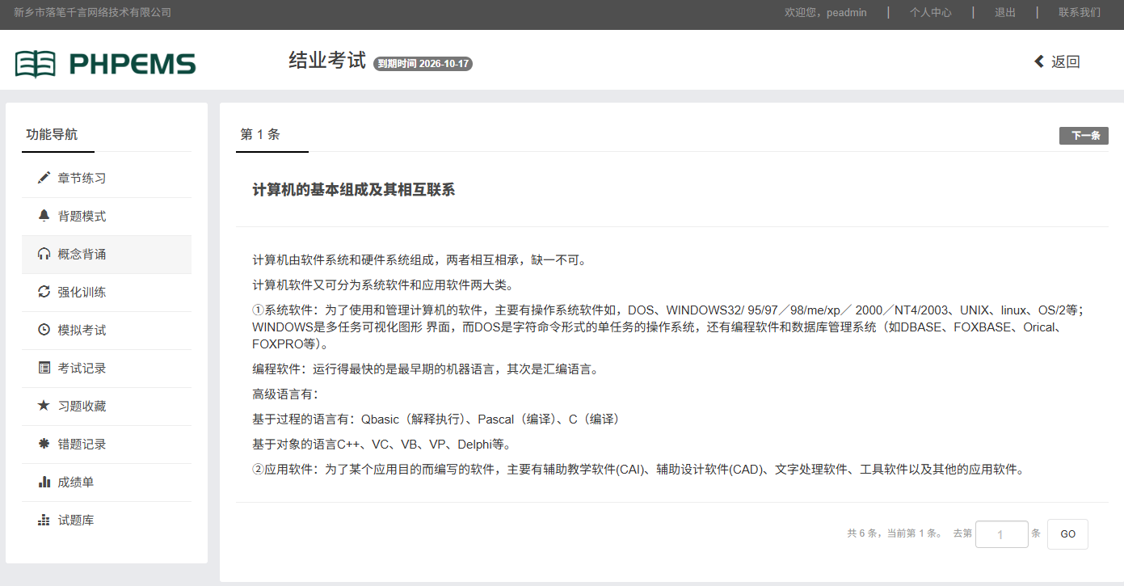This screenshot has height=586, width=1124.
Task: Click the asterisk icon beside 错题记录
Action: (44, 444)
